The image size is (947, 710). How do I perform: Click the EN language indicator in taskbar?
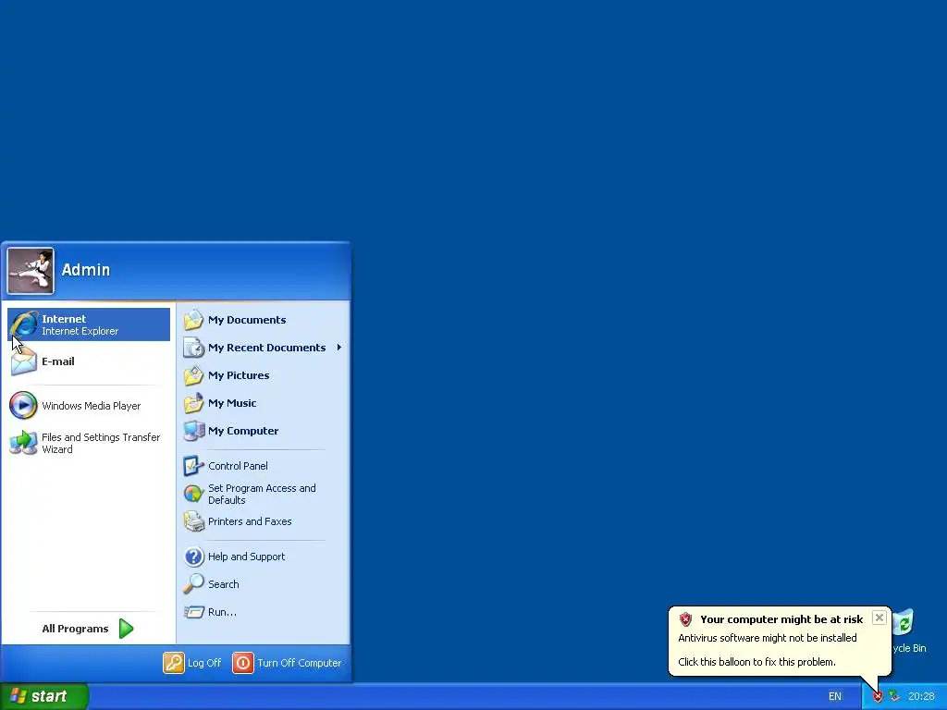tap(835, 697)
